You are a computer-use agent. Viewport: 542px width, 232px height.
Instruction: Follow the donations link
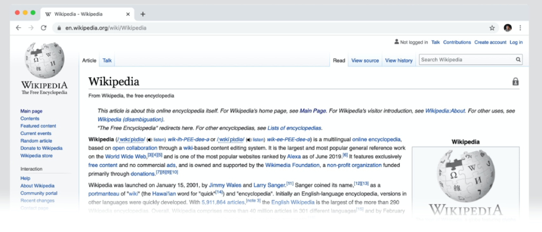(x=143, y=174)
